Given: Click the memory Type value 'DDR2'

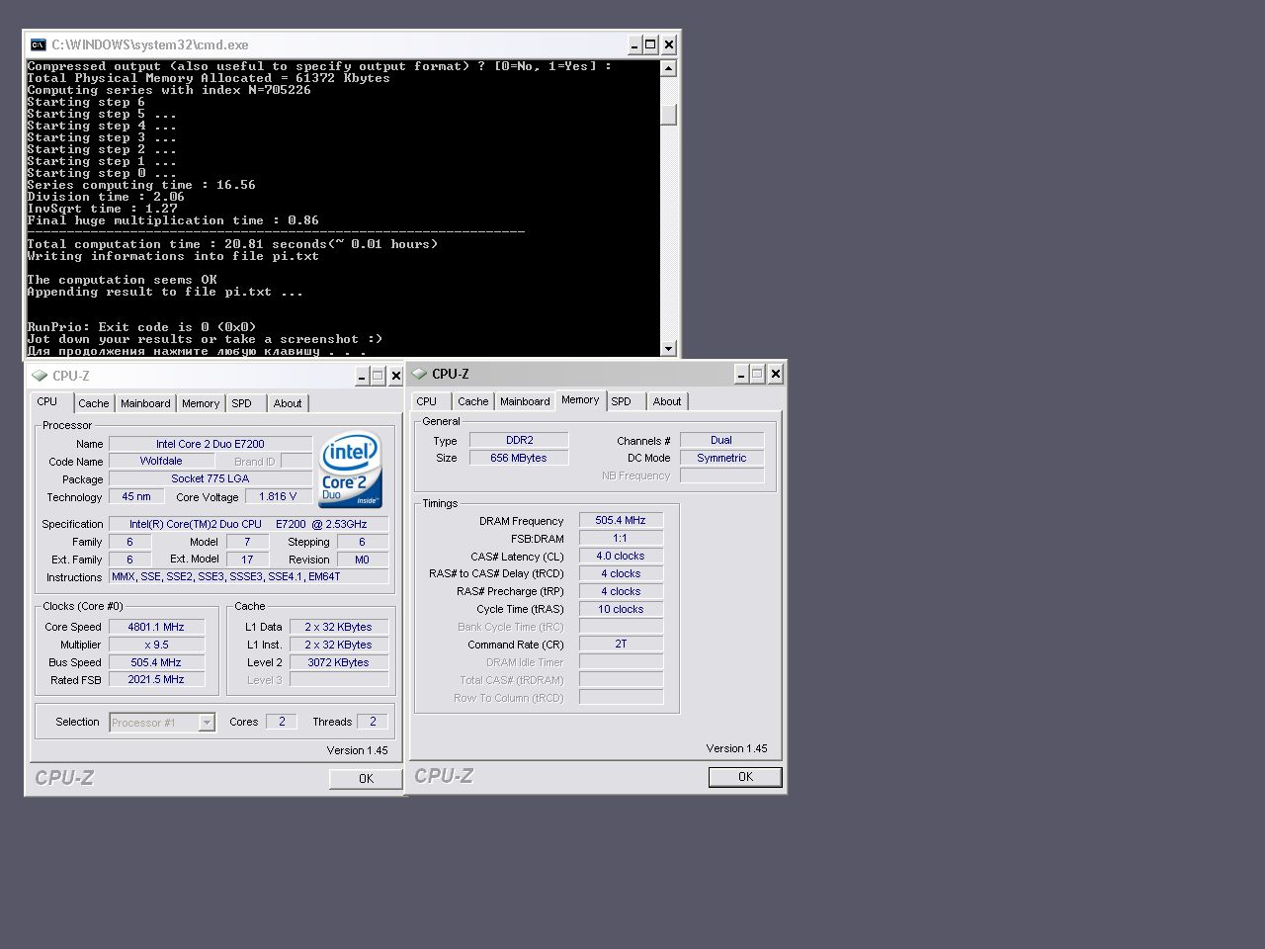Looking at the screenshot, I should (x=519, y=440).
